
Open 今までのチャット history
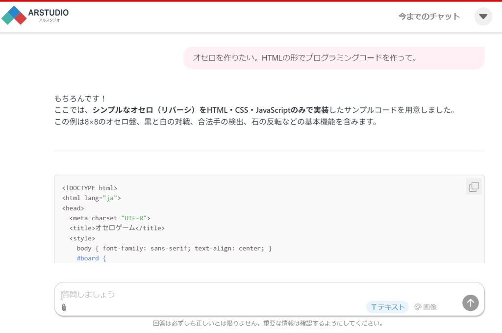(429, 16)
